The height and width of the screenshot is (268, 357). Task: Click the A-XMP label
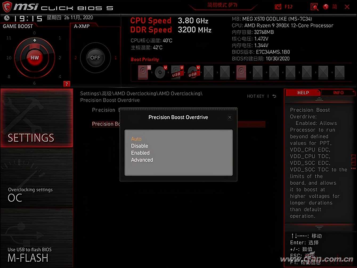click(x=82, y=26)
